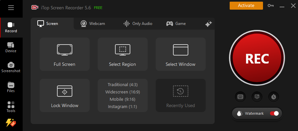Select the Game recording tab
Image resolution: width=298 pixels, height=131 pixels.
pos(176,24)
